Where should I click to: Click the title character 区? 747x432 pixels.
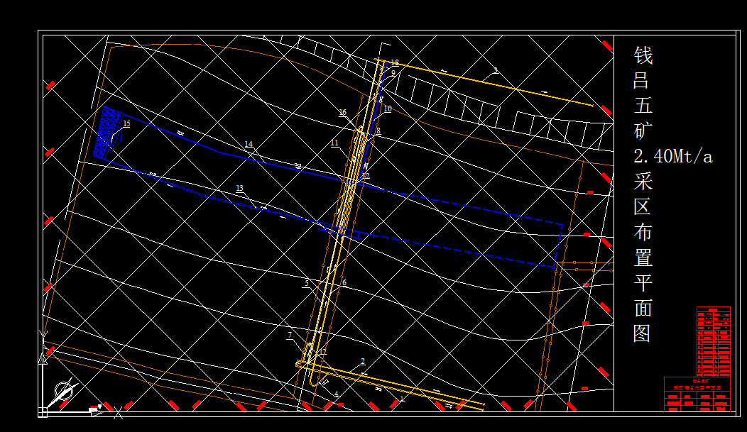point(643,206)
